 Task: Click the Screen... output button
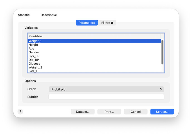162,112
